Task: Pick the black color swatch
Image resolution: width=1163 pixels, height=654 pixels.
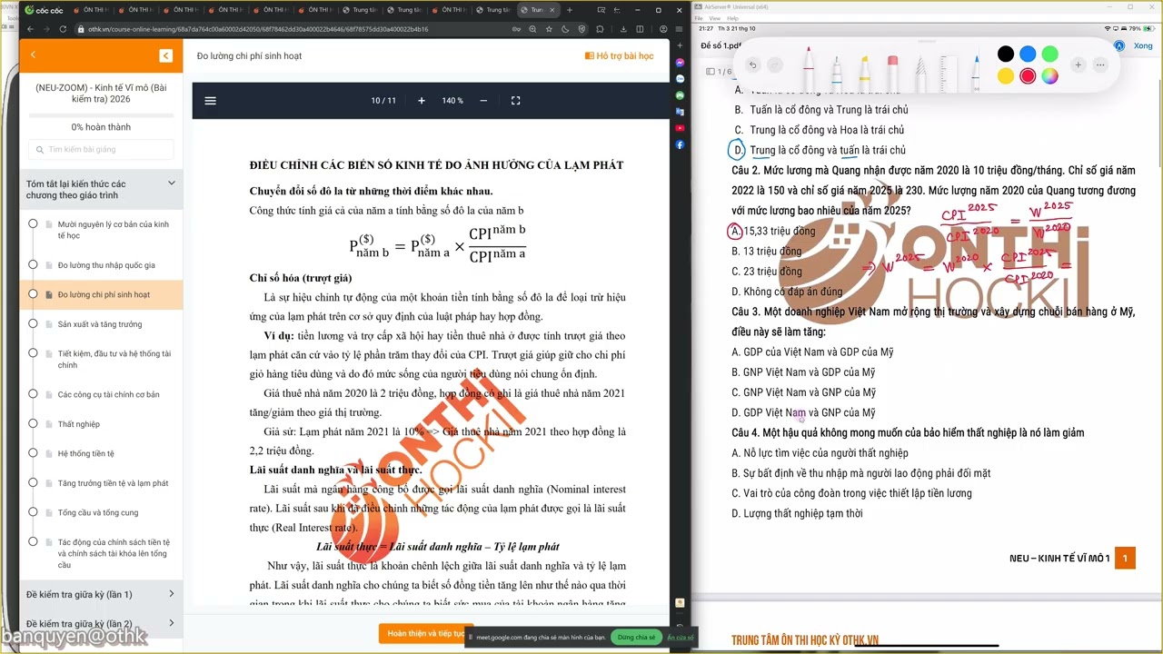Action: tap(1006, 54)
